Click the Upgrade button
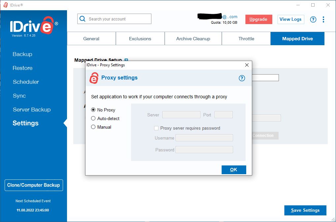Viewport: 336px width, 222px height. (x=259, y=19)
